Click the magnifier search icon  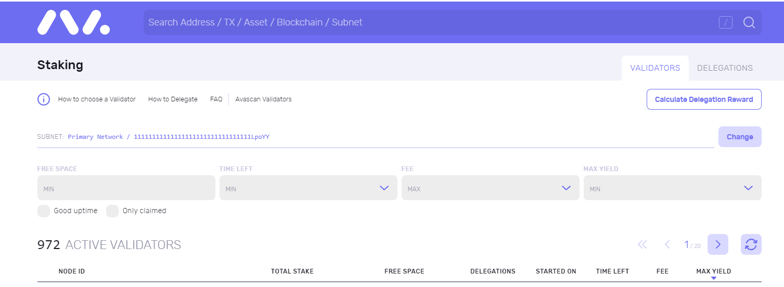pyautogui.click(x=749, y=22)
